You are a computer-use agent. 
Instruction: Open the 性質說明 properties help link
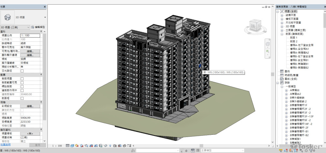[6, 144]
